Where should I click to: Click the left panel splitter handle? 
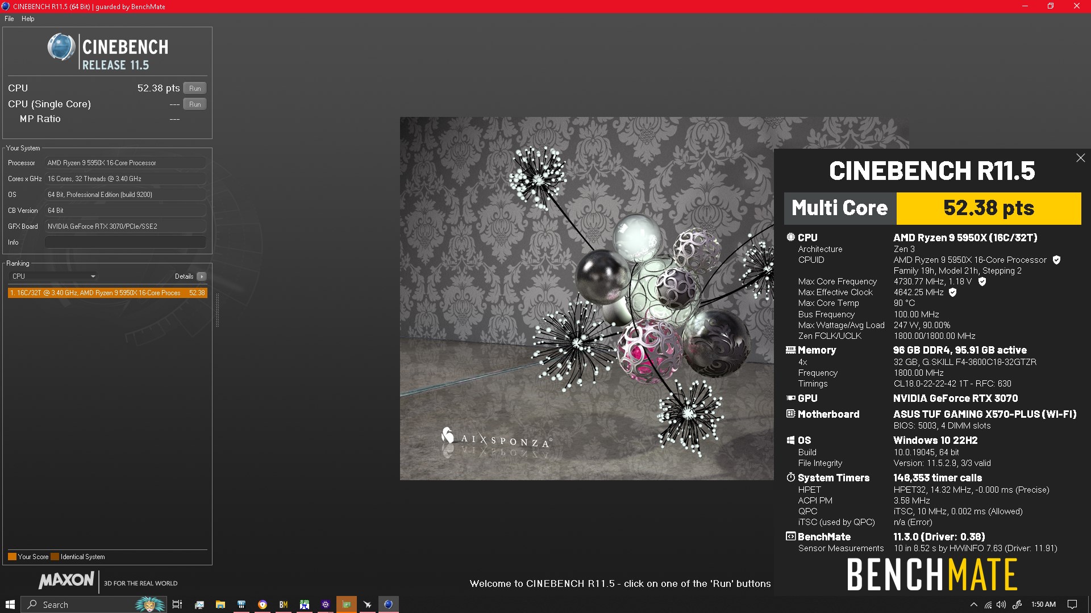pyautogui.click(x=217, y=310)
